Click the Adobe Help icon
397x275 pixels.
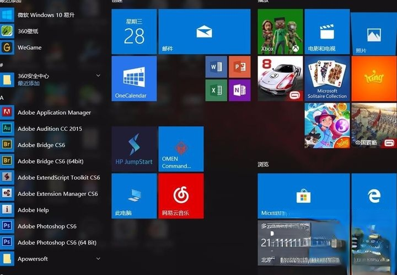click(7, 210)
